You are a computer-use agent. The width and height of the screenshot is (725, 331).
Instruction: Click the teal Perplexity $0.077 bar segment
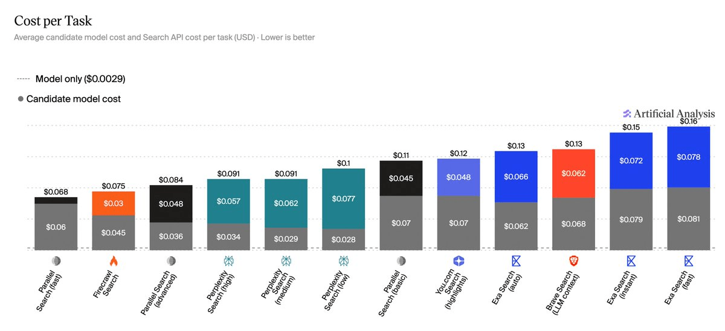pyautogui.click(x=343, y=198)
